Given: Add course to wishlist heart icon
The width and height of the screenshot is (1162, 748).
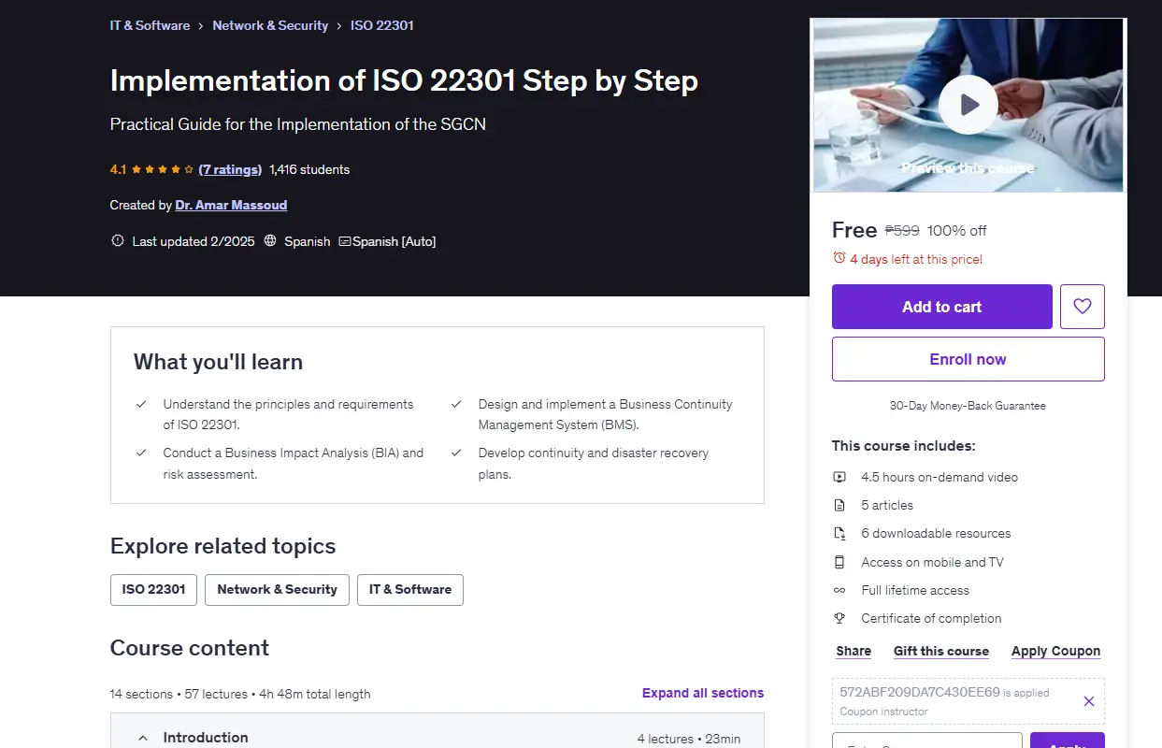Looking at the screenshot, I should click(1083, 307).
